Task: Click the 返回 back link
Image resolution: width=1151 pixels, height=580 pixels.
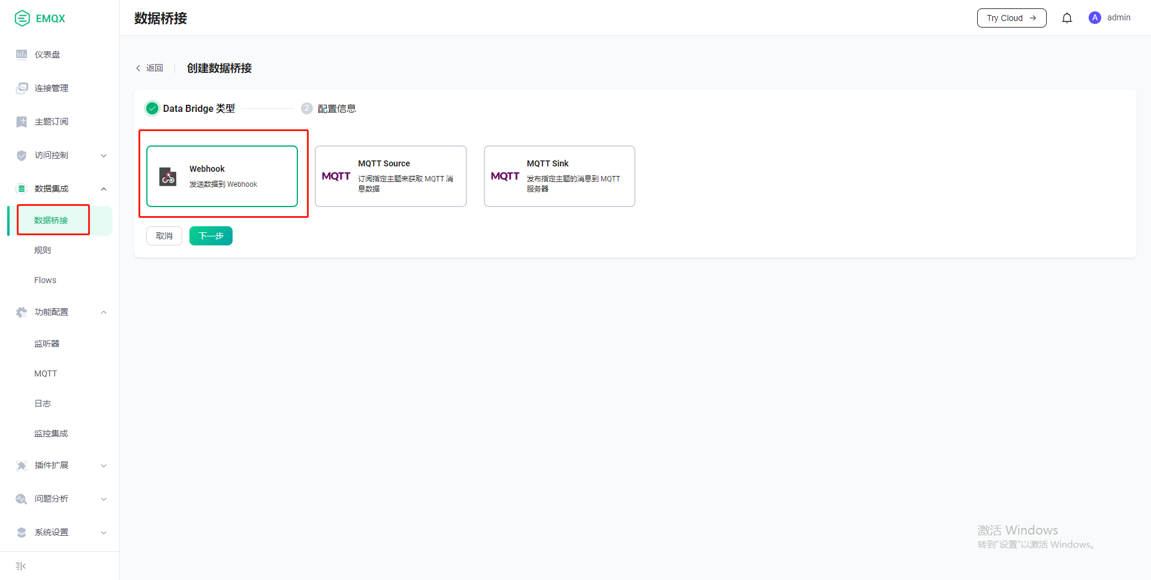Action: coord(150,68)
